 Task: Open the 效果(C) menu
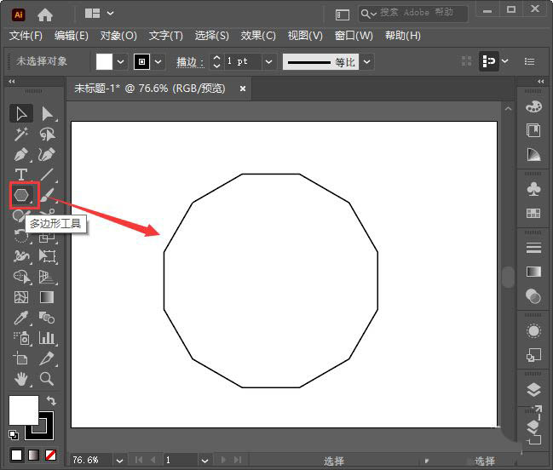(x=258, y=36)
